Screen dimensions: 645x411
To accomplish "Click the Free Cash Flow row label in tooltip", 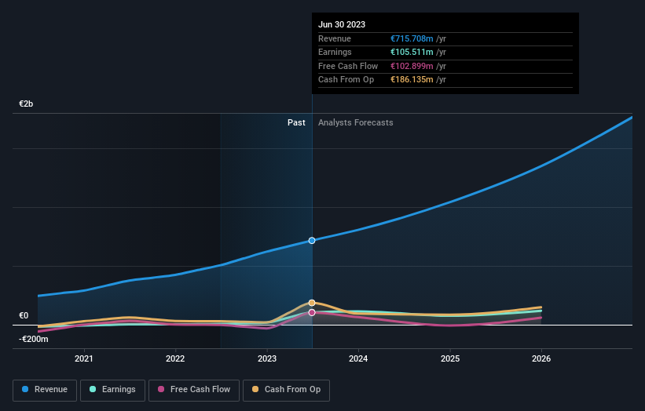I will 348,66.
